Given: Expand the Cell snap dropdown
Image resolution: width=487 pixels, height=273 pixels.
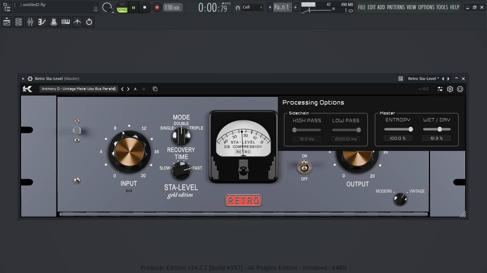Looking at the screenshot, I should 252,7.
